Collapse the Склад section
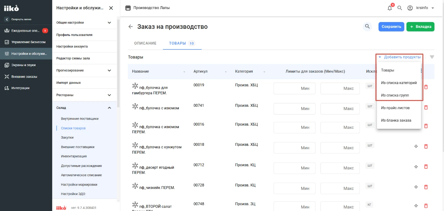444x211 pixels. pyautogui.click(x=109, y=108)
